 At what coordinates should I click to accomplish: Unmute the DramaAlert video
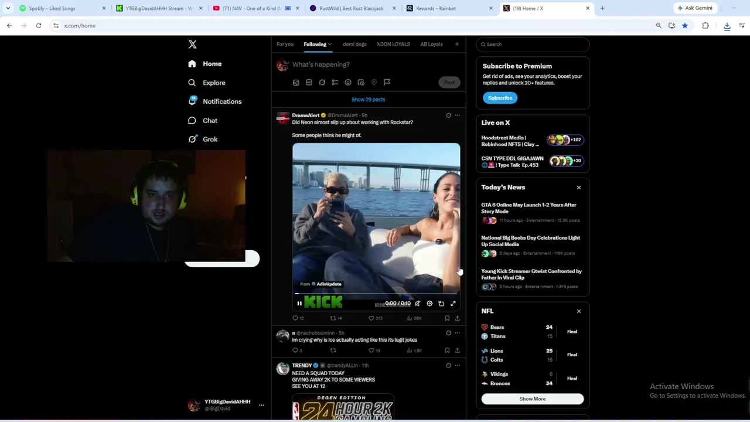point(417,304)
